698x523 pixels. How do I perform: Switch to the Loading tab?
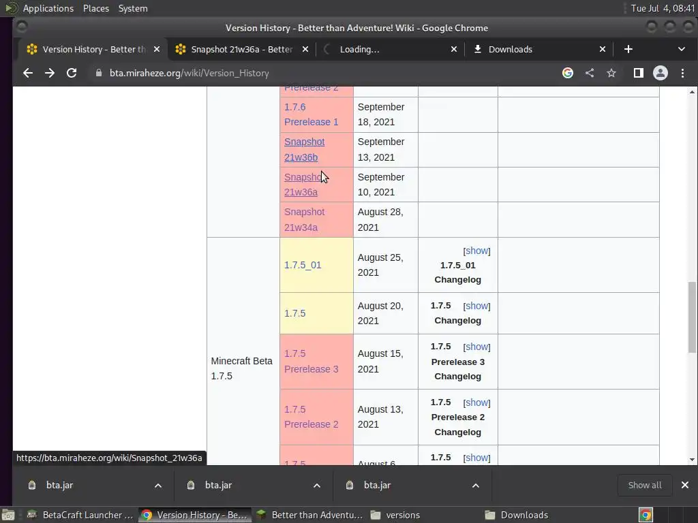point(389,49)
